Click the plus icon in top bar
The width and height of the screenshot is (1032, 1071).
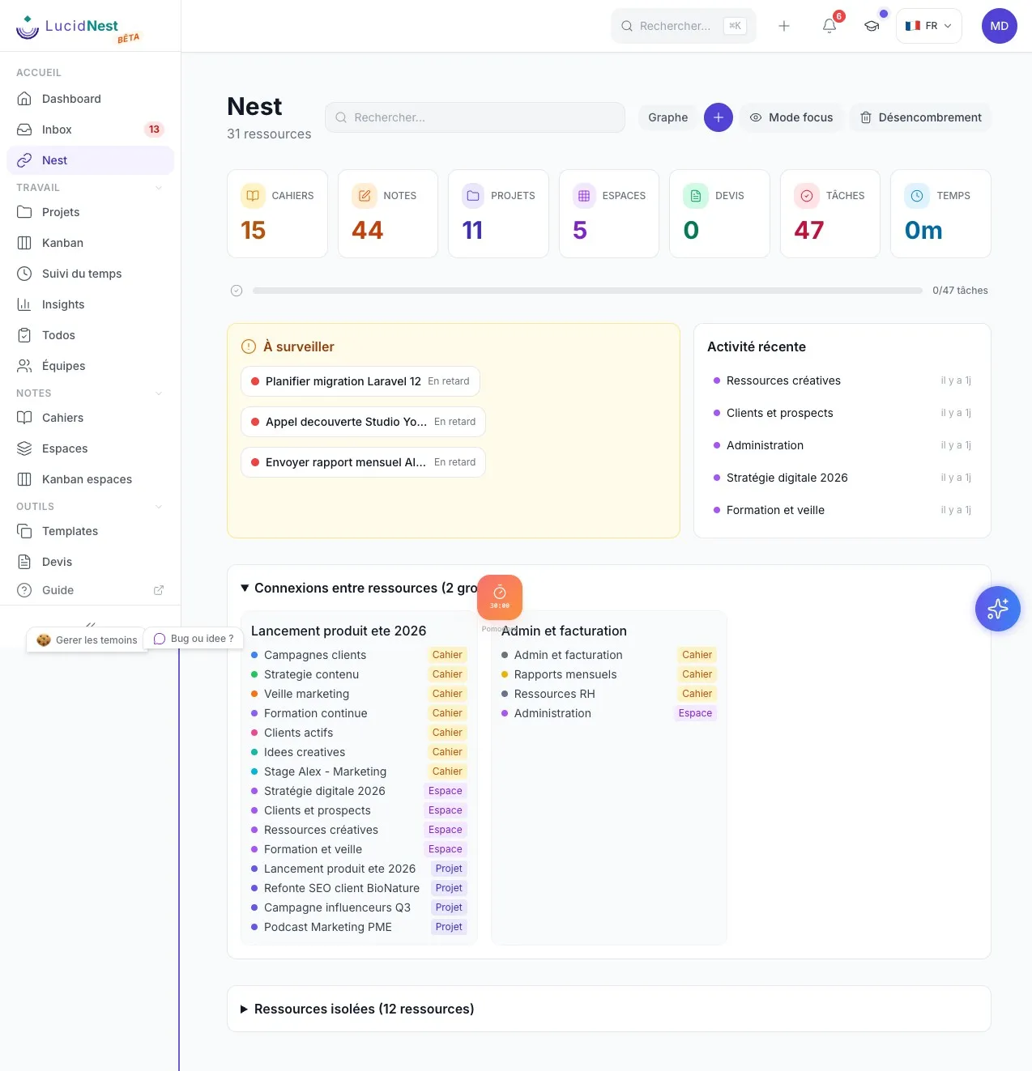tap(784, 26)
